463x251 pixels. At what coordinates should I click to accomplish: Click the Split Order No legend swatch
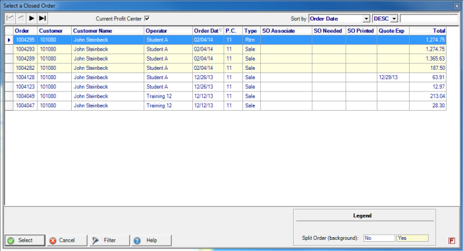pos(379,238)
